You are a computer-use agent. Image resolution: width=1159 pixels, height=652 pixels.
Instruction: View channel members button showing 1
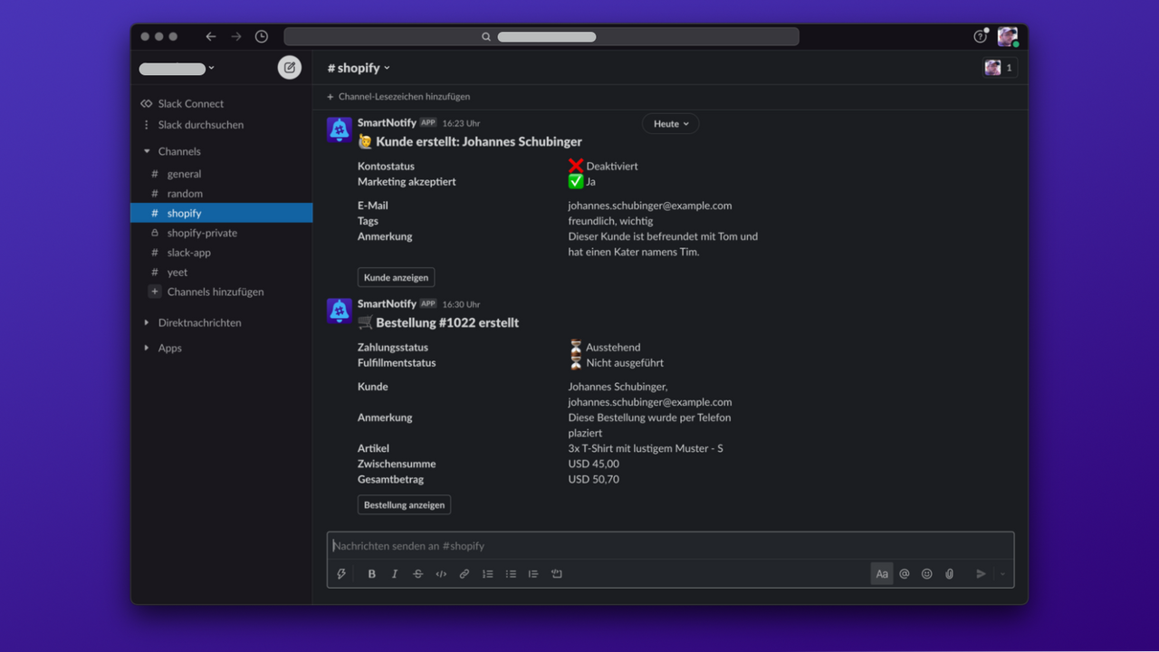point(1000,68)
